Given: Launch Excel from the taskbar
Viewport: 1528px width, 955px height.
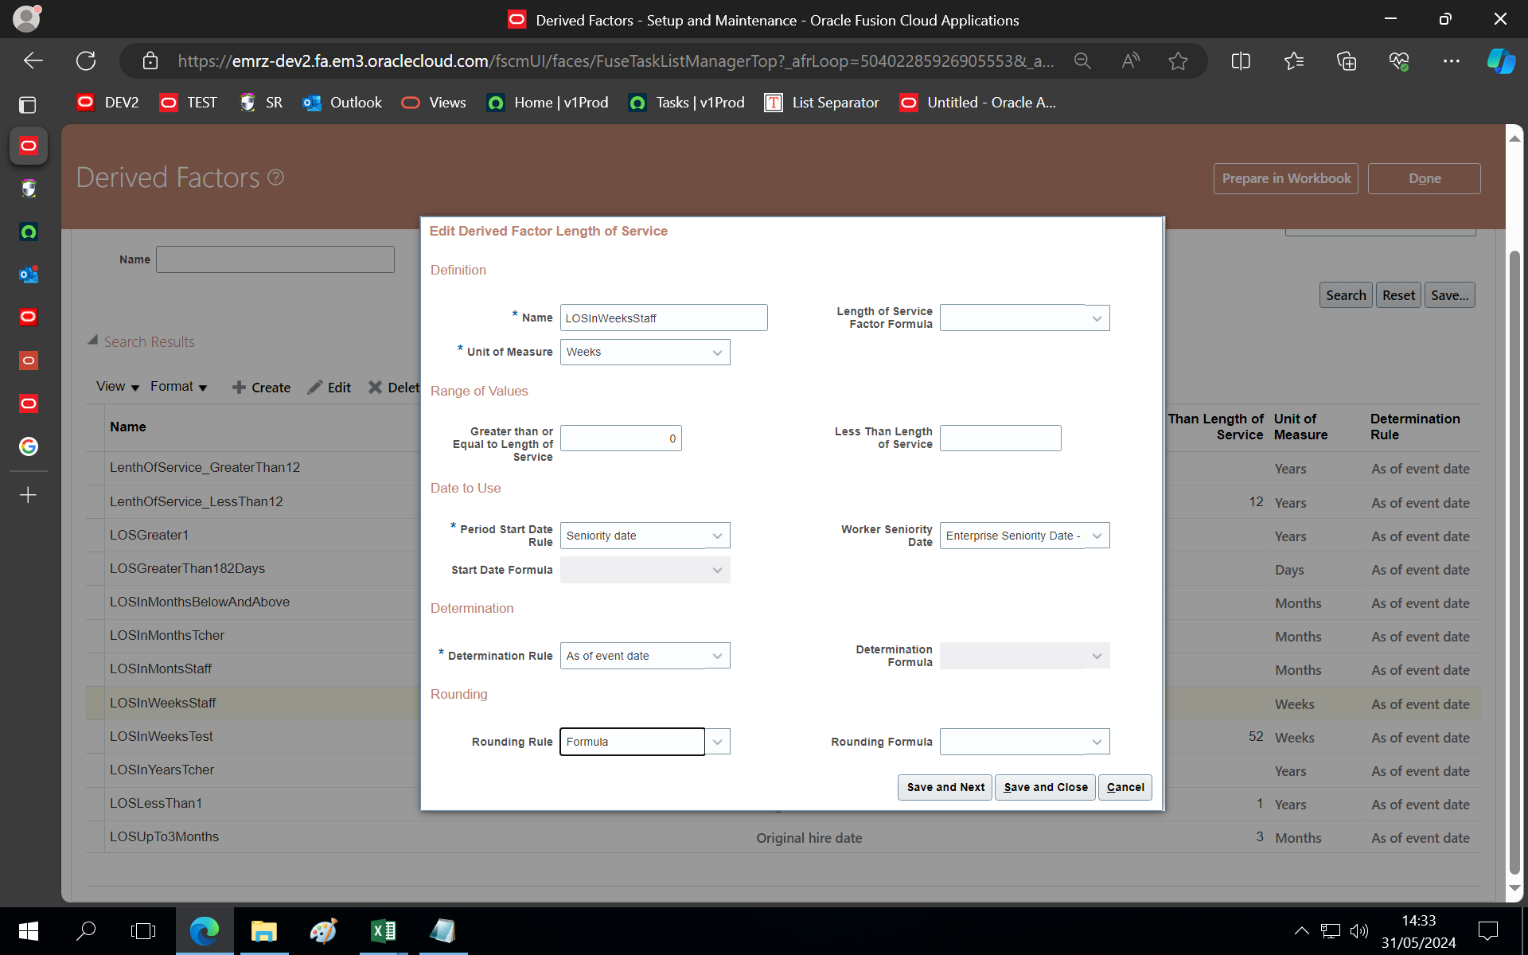Looking at the screenshot, I should tap(383, 931).
